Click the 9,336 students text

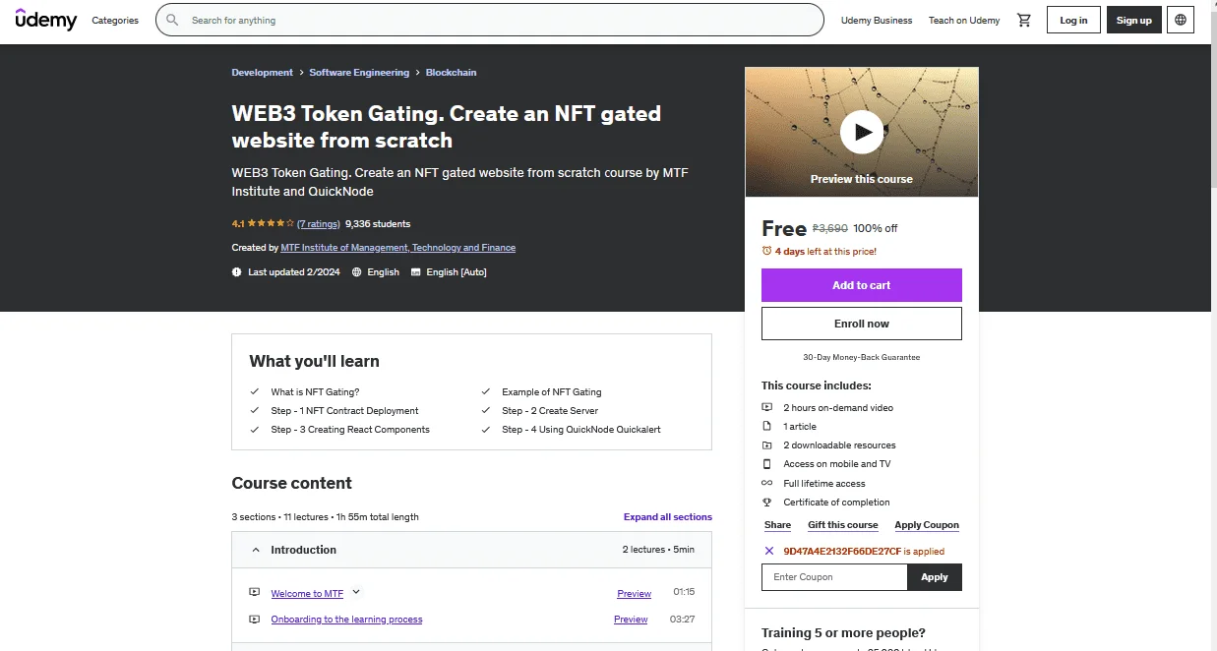coord(378,223)
